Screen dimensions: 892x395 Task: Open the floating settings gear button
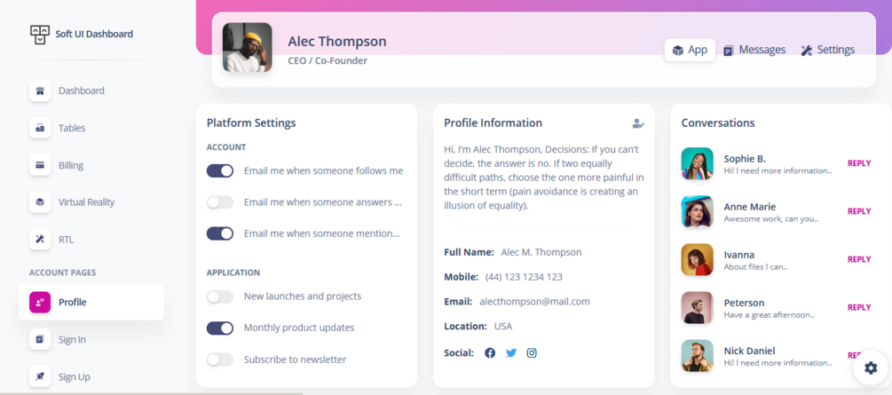point(870,367)
